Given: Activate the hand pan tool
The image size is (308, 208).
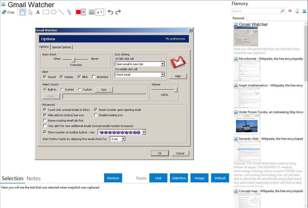Looking at the screenshot, I should click(23, 12).
